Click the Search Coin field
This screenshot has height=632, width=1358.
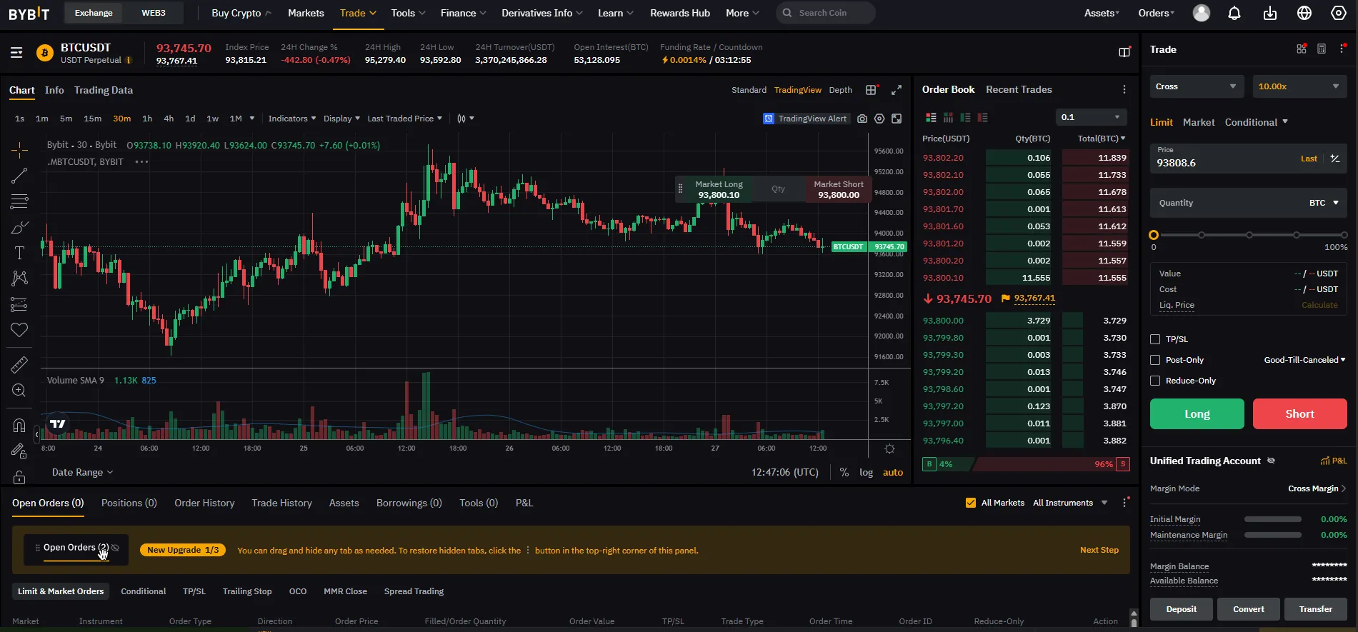point(826,13)
